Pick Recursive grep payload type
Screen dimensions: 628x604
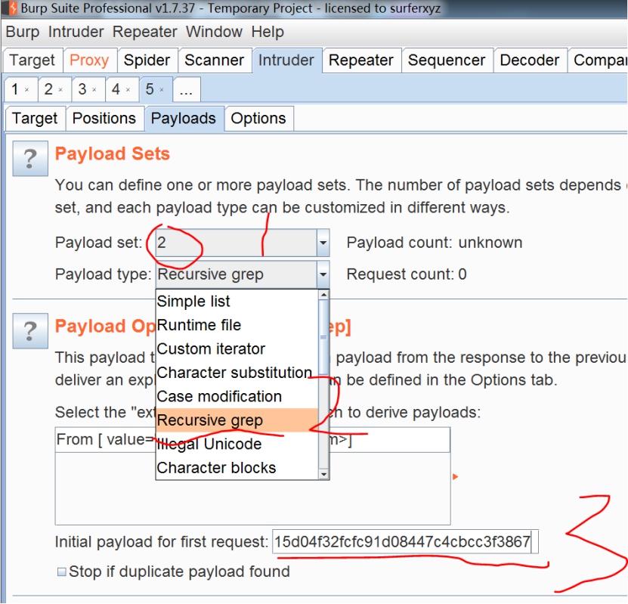pyautogui.click(x=237, y=420)
